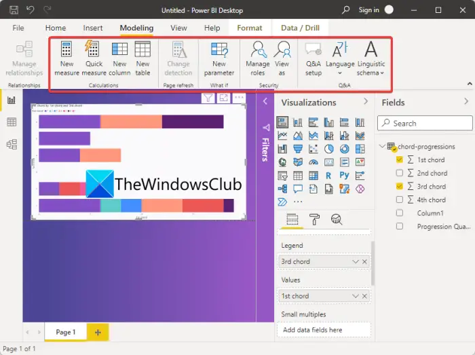475x355 pixels.
Task: Select the Report view sidebar icon
Action: [12, 100]
